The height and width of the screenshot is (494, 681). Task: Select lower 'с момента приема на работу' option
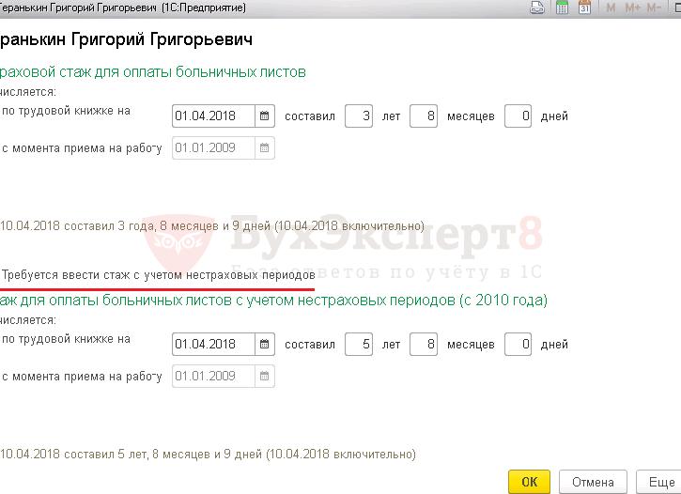pos(81,376)
